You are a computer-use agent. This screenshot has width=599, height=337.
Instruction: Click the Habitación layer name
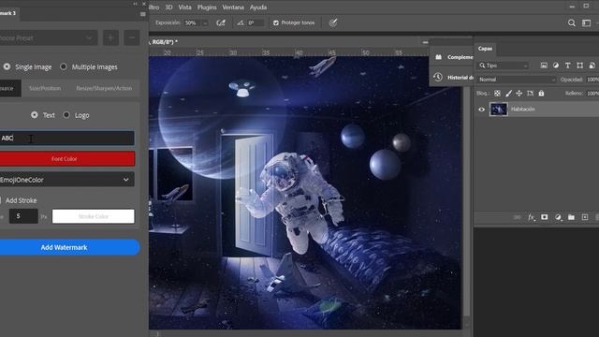click(523, 110)
